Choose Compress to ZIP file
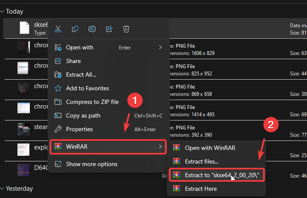 tap(92, 102)
